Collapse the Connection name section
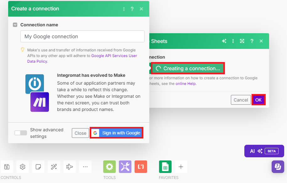This screenshot has height=183, width=287. click(x=15, y=25)
